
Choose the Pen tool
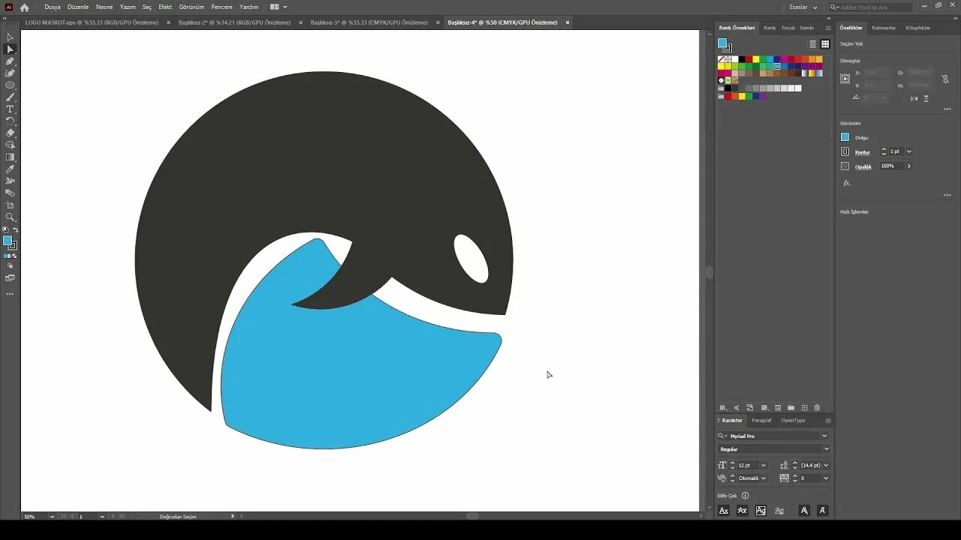click(10, 61)
